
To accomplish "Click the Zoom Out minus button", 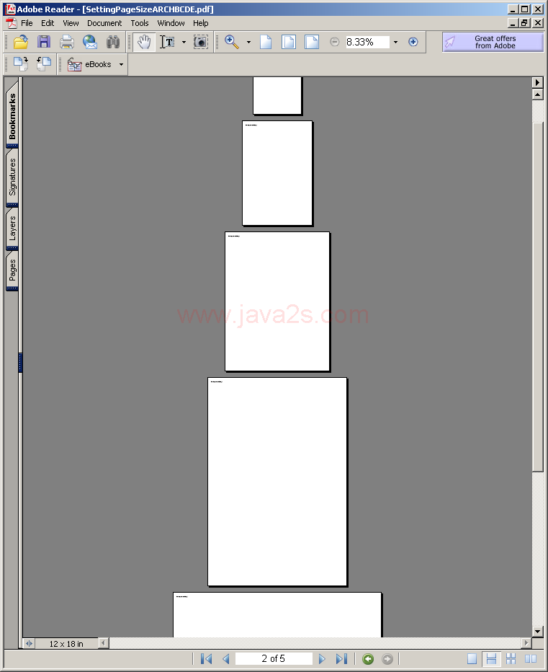I will coord(335,42).
